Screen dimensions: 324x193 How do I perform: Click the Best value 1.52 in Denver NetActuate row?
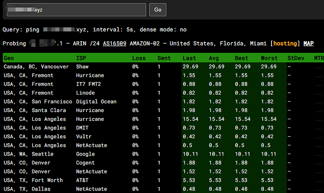[x=241, y=171]
